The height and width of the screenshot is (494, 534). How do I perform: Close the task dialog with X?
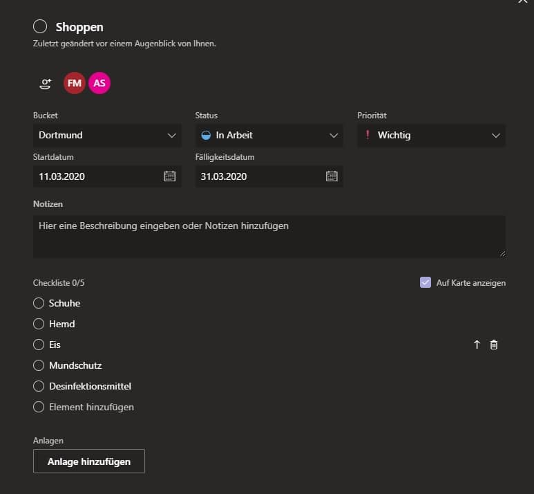(522, 2)
